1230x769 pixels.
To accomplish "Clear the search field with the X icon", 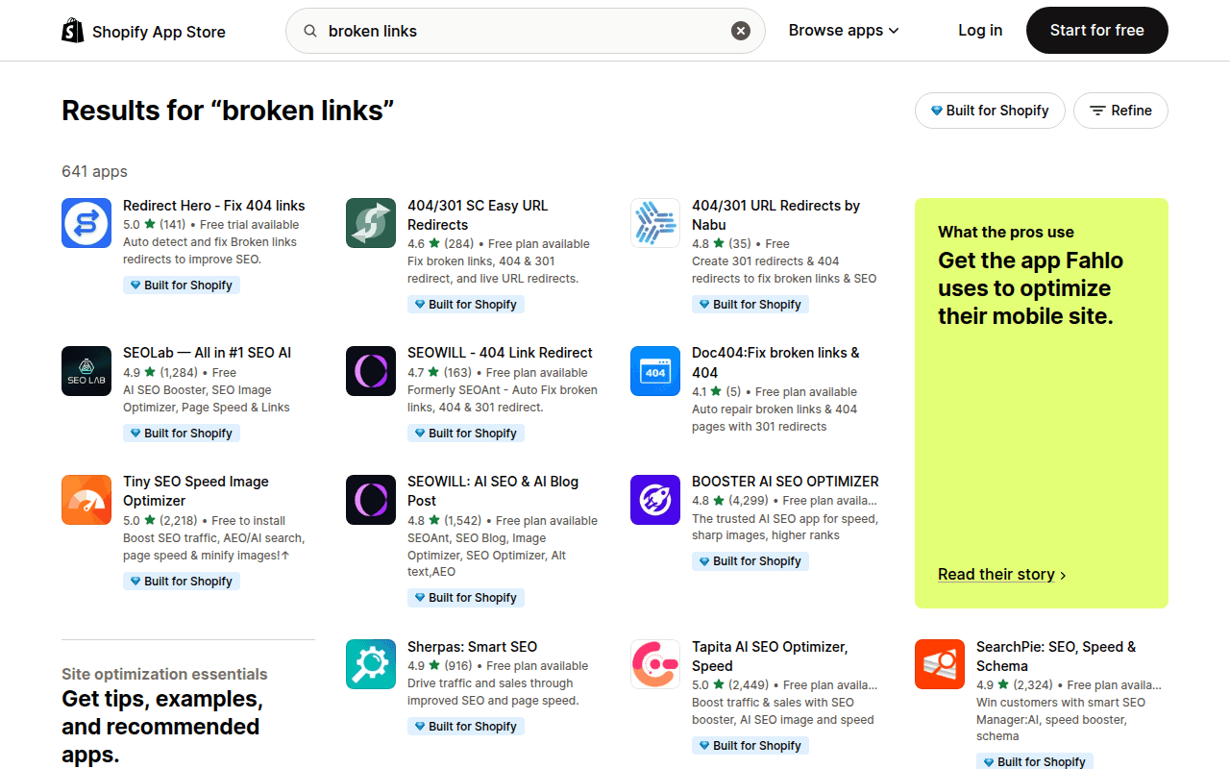I will pos(741,31).
